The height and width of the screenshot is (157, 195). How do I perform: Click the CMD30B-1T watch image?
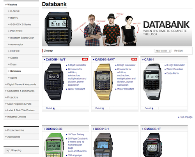152,145
